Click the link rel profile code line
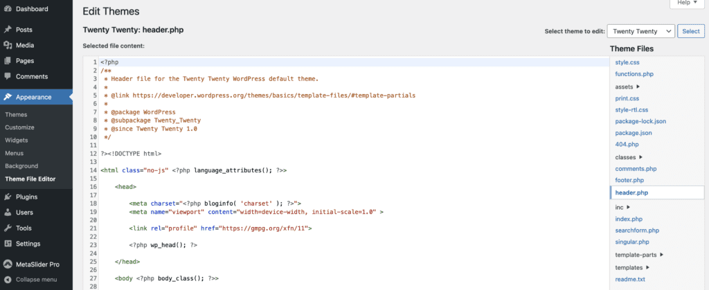Screen dimensions: 709x290 (x=221, y=228)
